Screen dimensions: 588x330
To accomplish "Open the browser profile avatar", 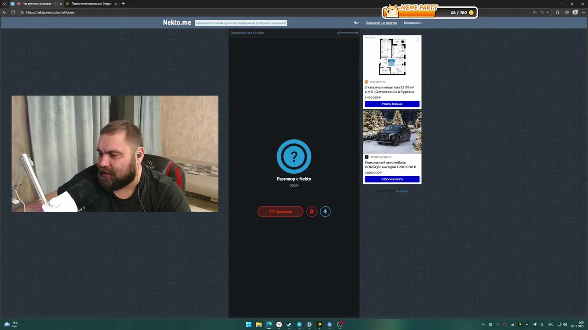I will pos(575,12).
